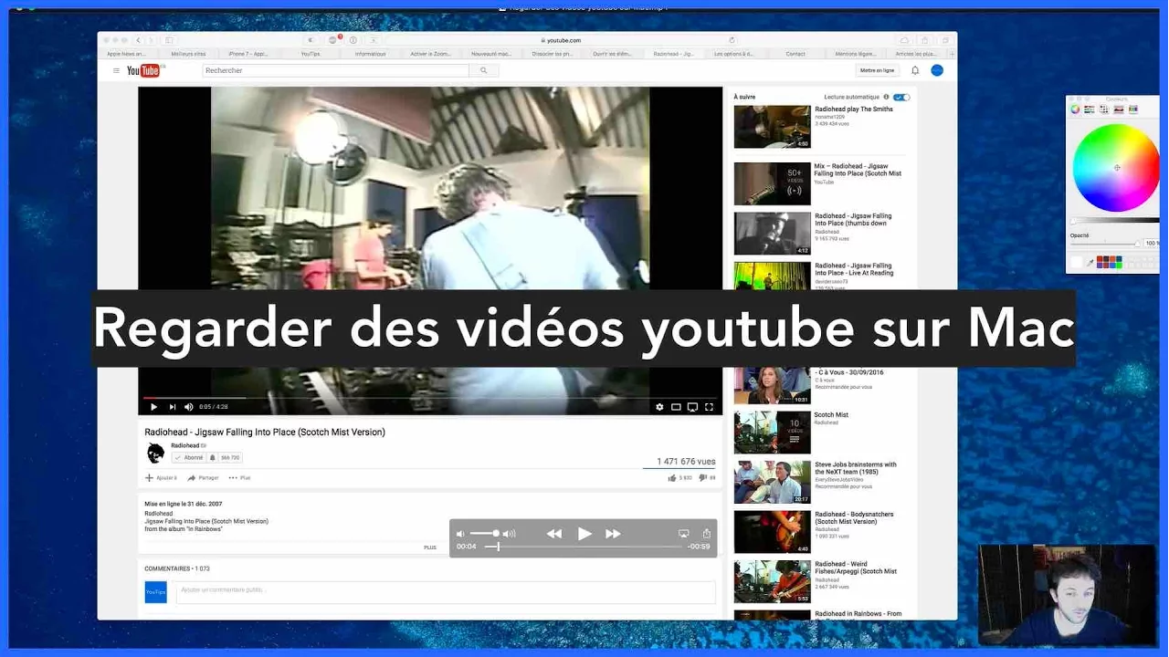Show Safari sidebar from the toolbar
The width and height of the screenshot is (1169, 657).
point(169,40)
